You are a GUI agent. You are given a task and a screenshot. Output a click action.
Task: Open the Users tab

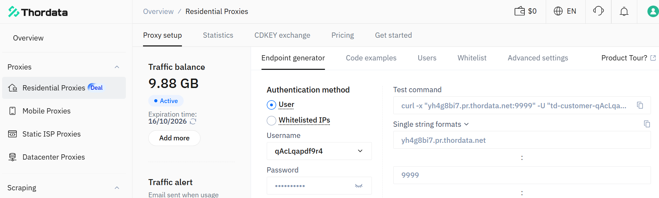[427, 58]
